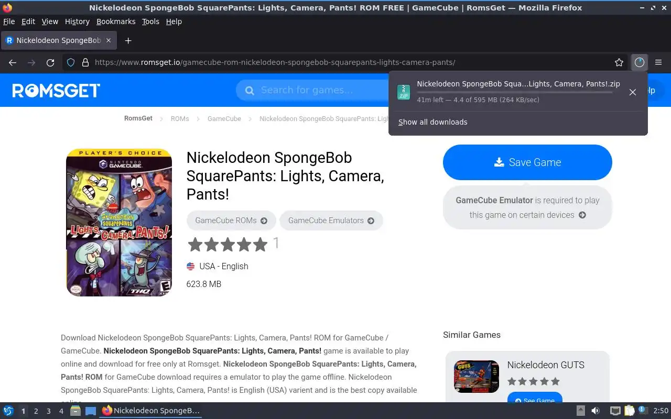Switch to workspace 2
Screen dimensions: 671x419
point(36,411)
